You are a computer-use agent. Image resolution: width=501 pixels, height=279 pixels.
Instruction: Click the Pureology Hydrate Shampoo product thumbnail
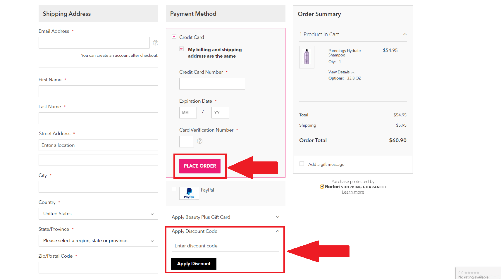point(307,57)
